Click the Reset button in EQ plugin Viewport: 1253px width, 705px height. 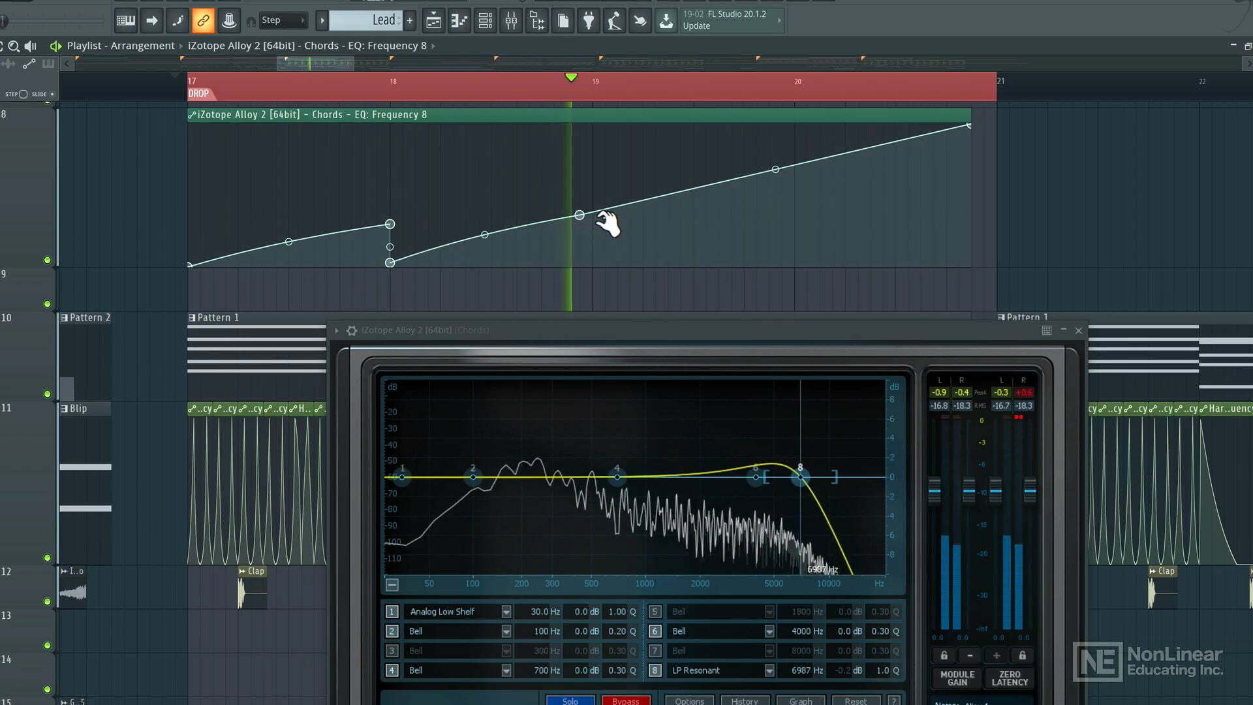click(856, 700)
